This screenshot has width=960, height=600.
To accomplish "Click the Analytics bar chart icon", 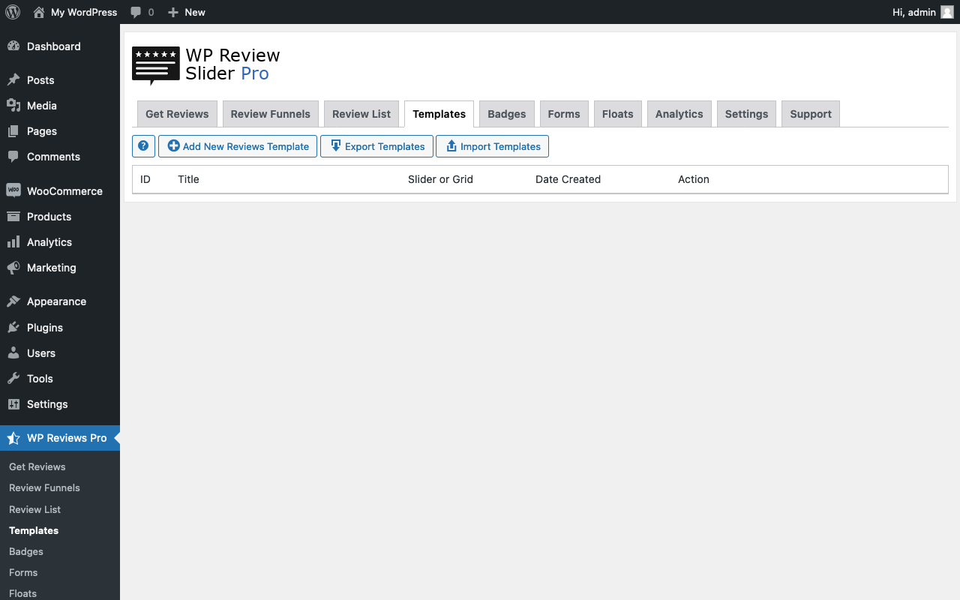I will tap(13, 242).
